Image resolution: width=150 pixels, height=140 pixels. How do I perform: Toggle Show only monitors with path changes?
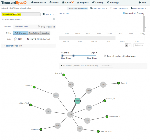tap(105, 56)
